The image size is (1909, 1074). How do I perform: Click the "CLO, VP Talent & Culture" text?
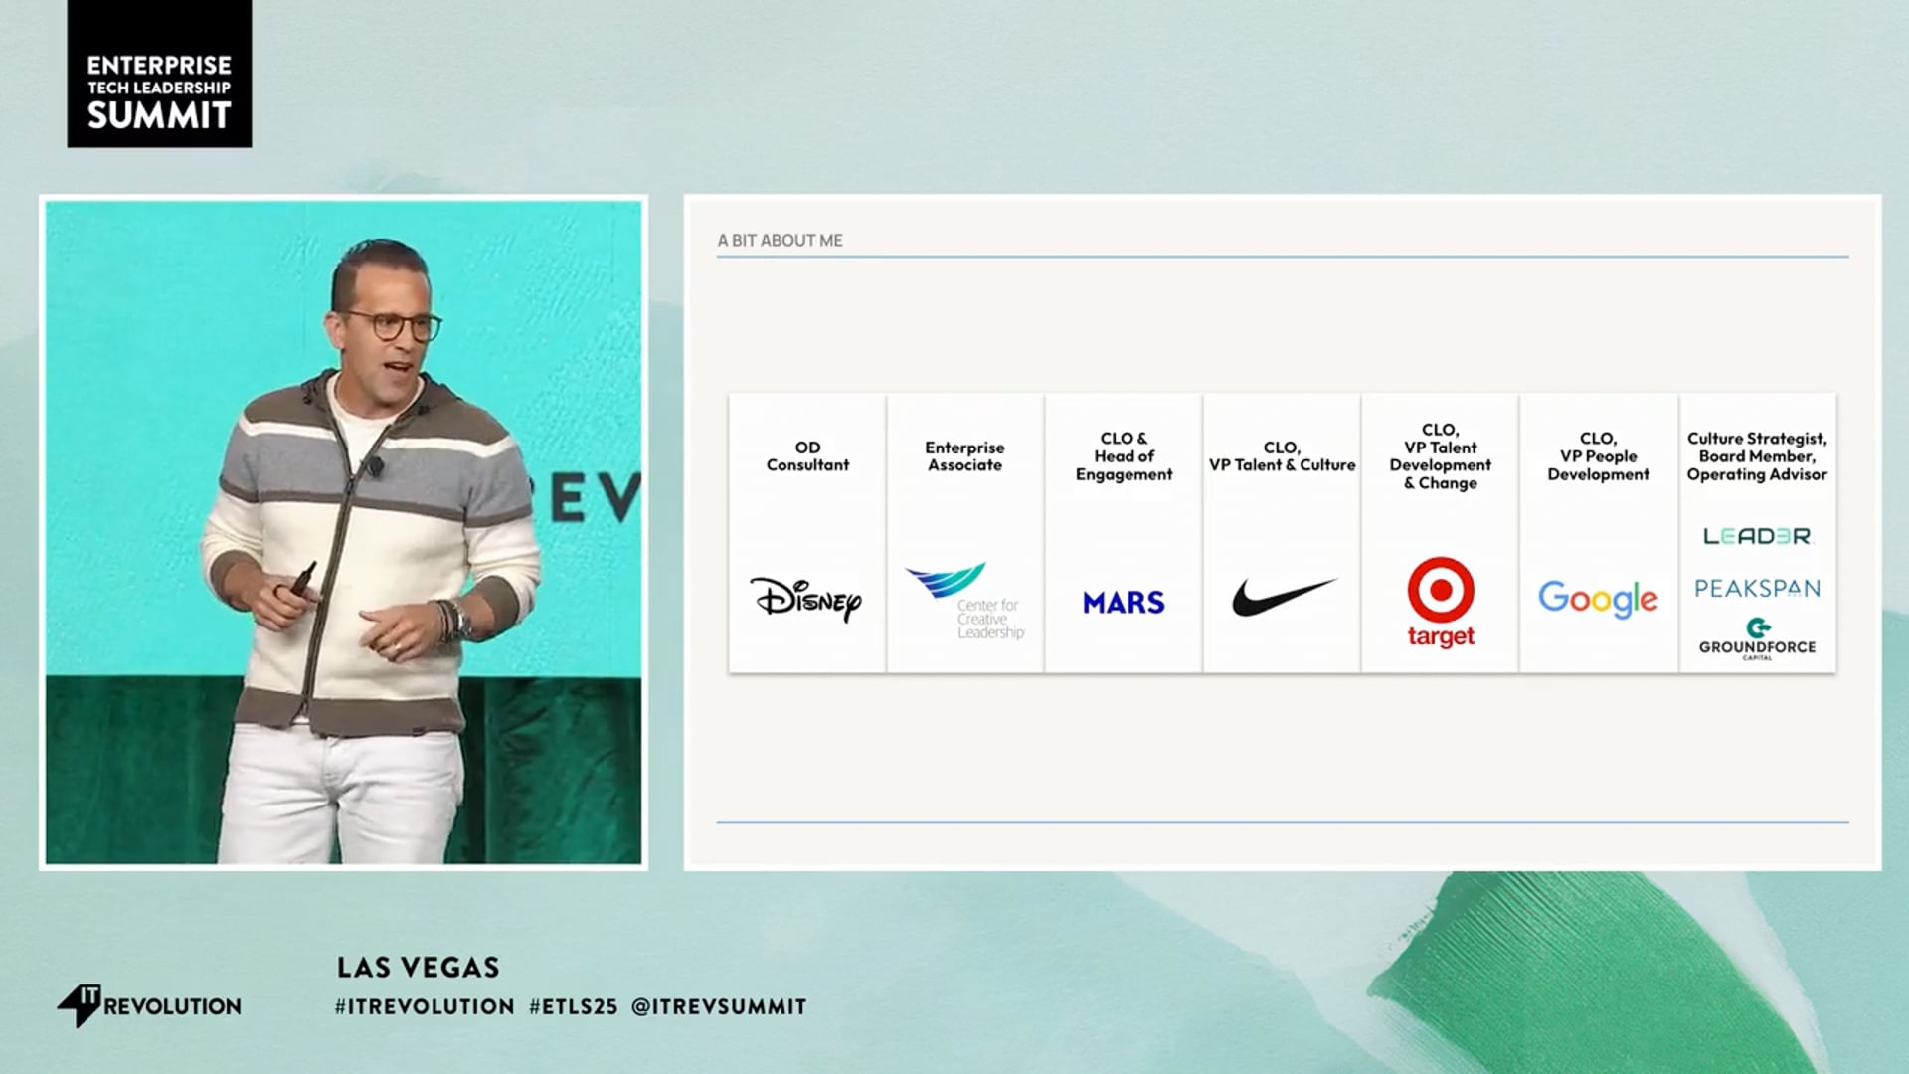tap(1282, 456)
